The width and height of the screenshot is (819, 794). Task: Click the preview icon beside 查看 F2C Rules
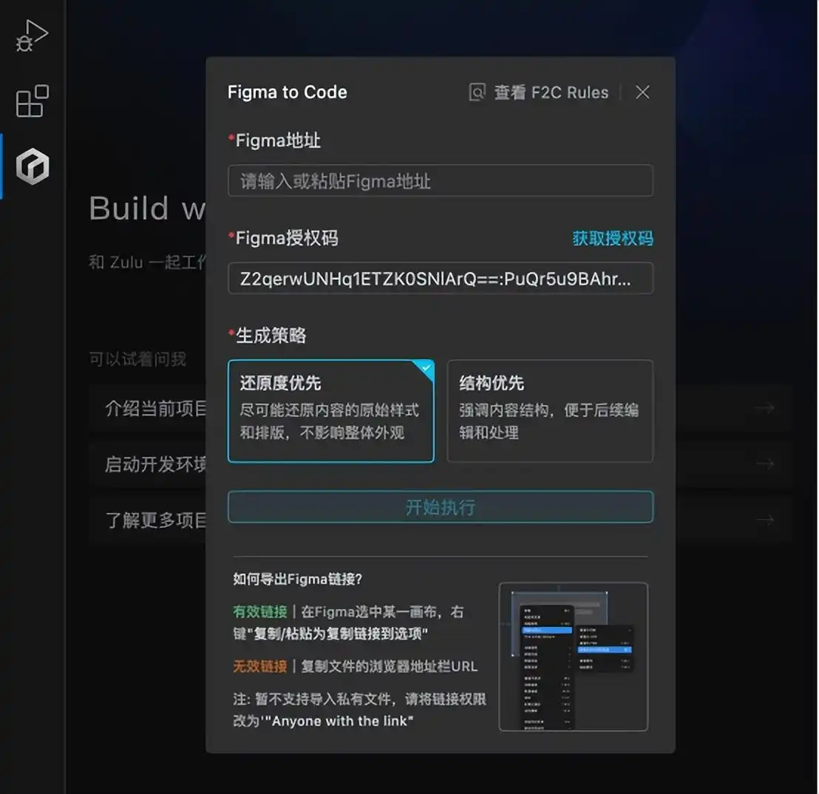[x=477, y=92]
